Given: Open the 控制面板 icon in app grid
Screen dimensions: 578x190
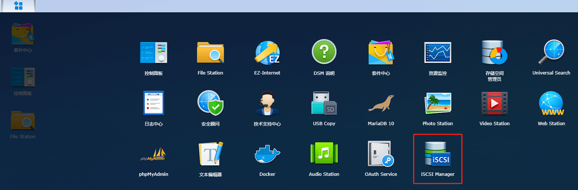Looking at the screenshot, I should [153, 53].
